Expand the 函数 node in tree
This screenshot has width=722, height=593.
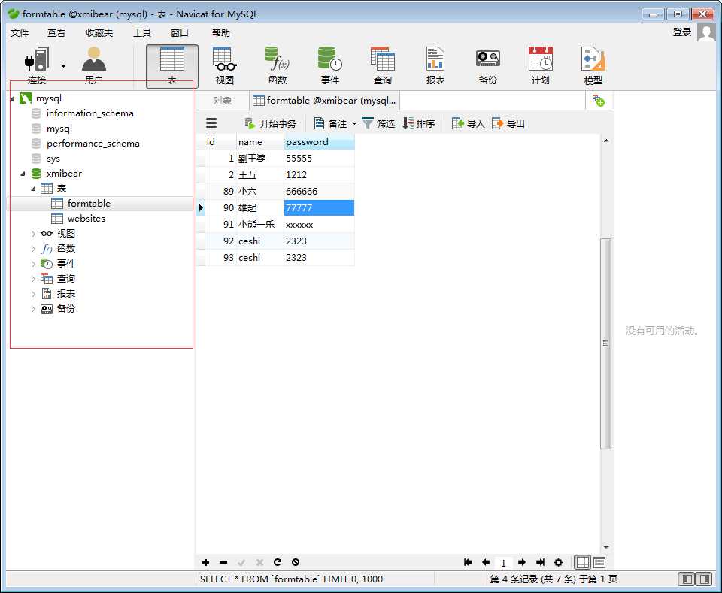pyautogui.click(x=33, y=249)
